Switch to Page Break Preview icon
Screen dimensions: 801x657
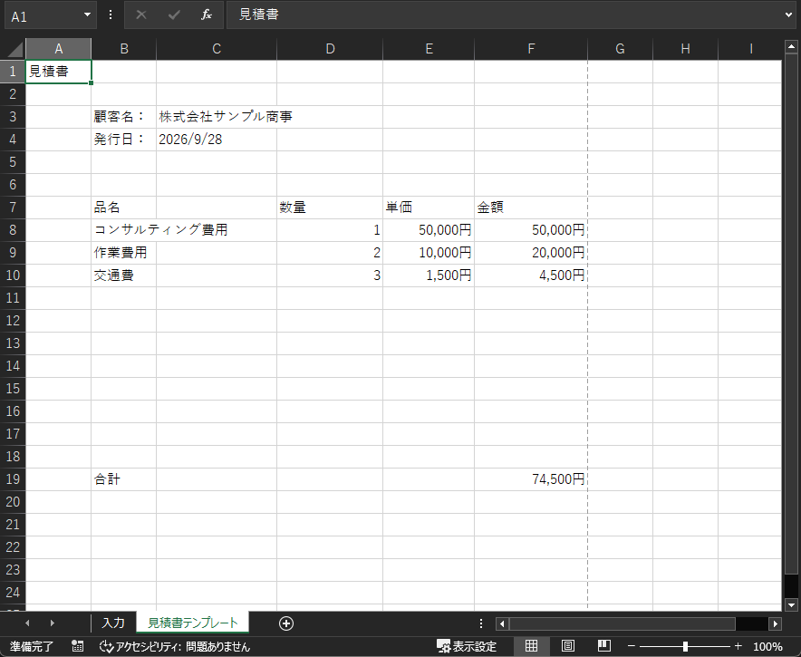tap(603, 646)
